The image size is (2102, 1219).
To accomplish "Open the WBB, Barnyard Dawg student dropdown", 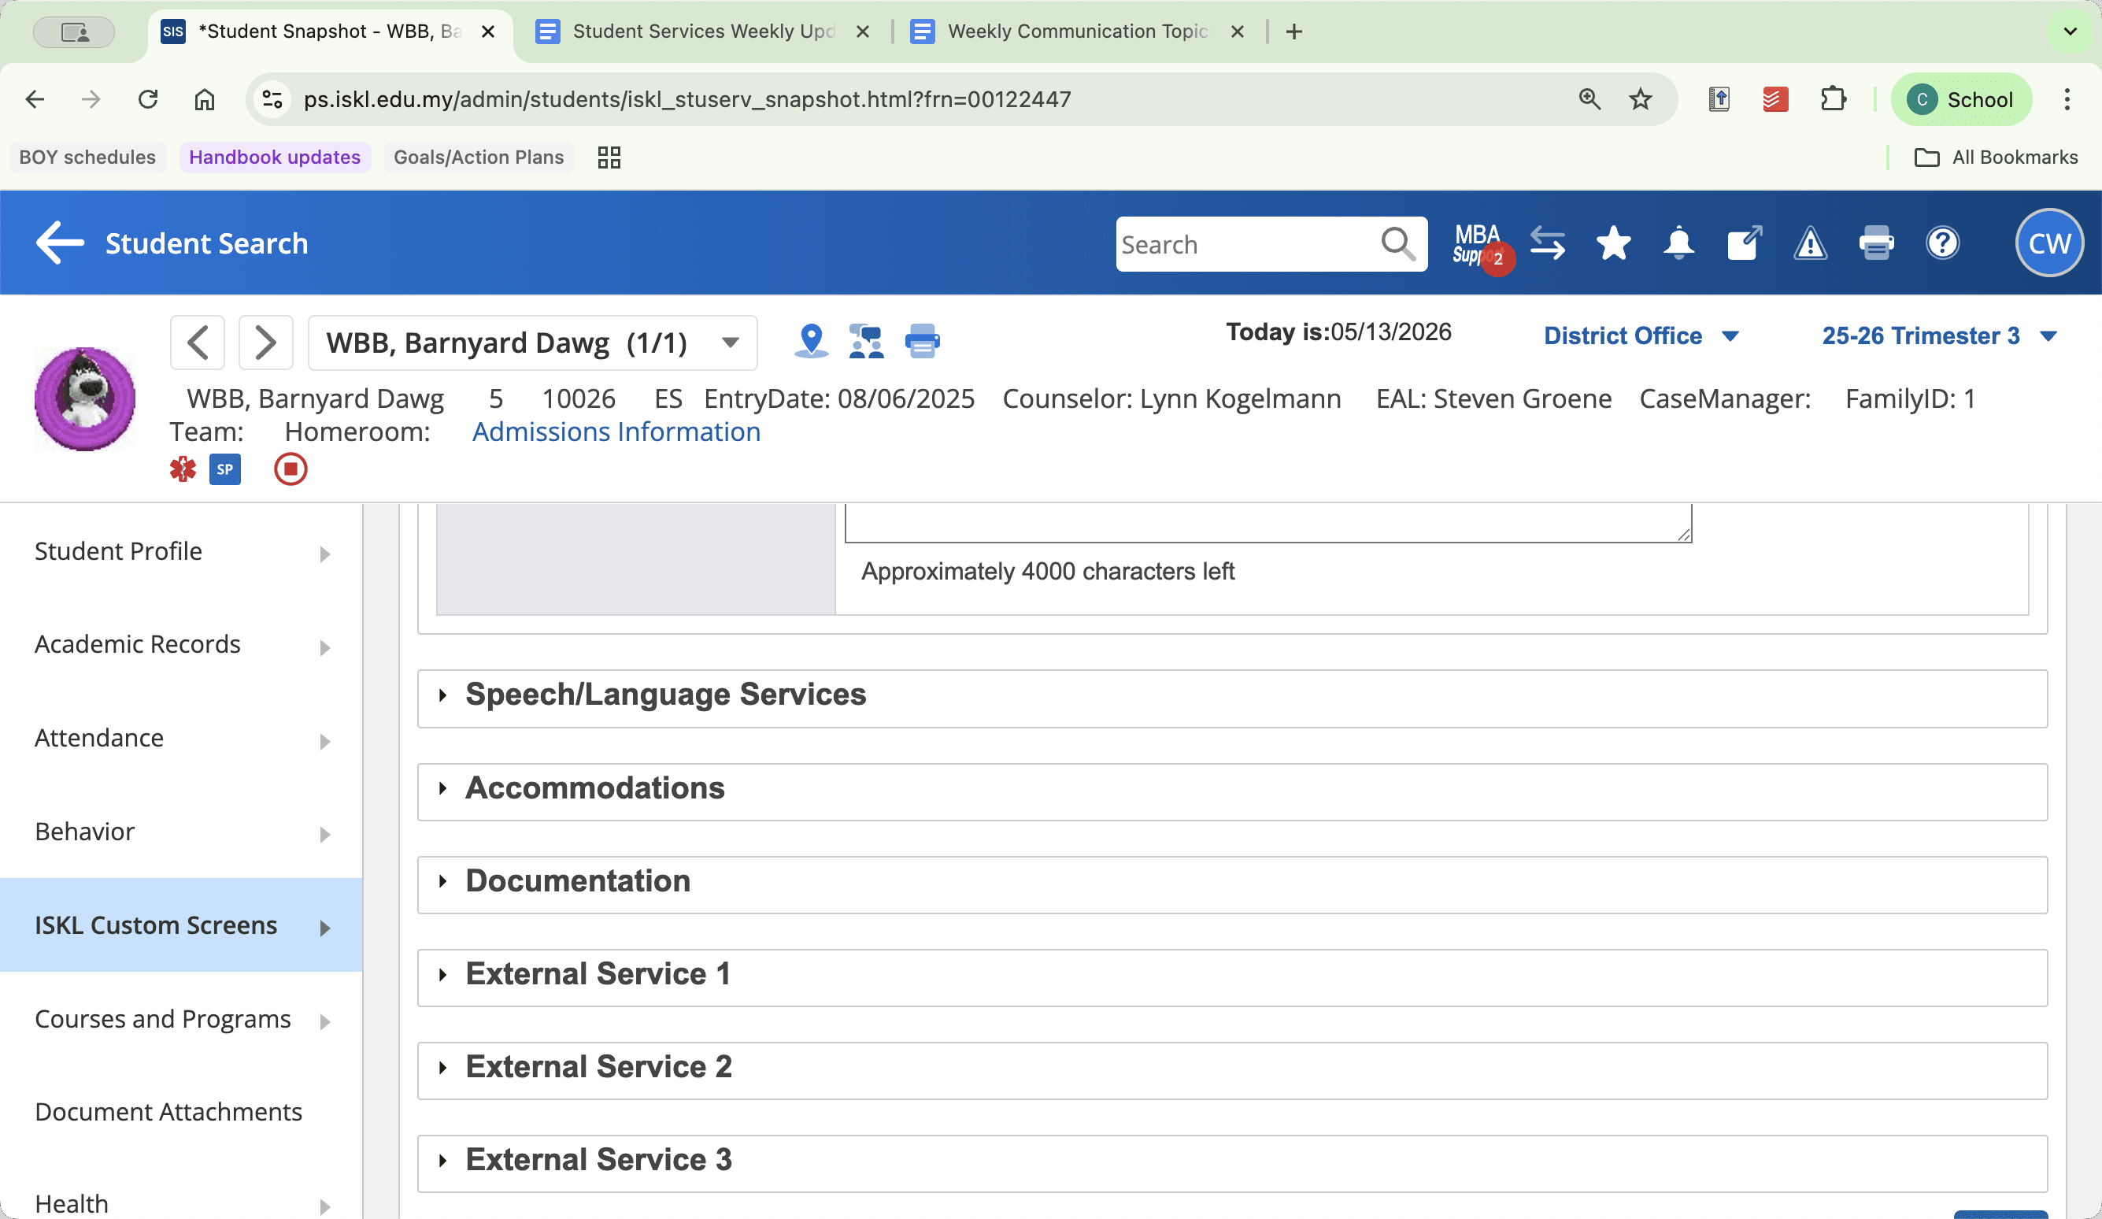I will (x=532, y=342).
